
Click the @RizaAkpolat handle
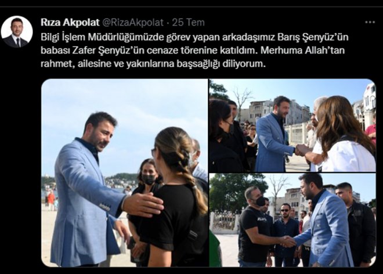(x=132, y=23)
